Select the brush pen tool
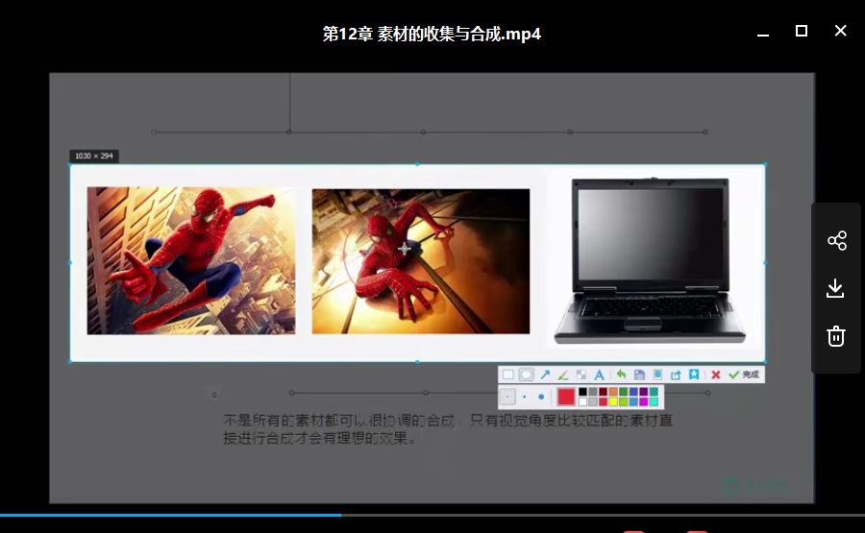The image size is (865, 533). tap(562, 375)
